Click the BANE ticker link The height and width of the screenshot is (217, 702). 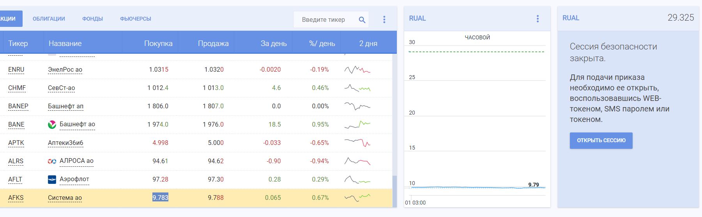pyautogui.click(x=16, y=125)
